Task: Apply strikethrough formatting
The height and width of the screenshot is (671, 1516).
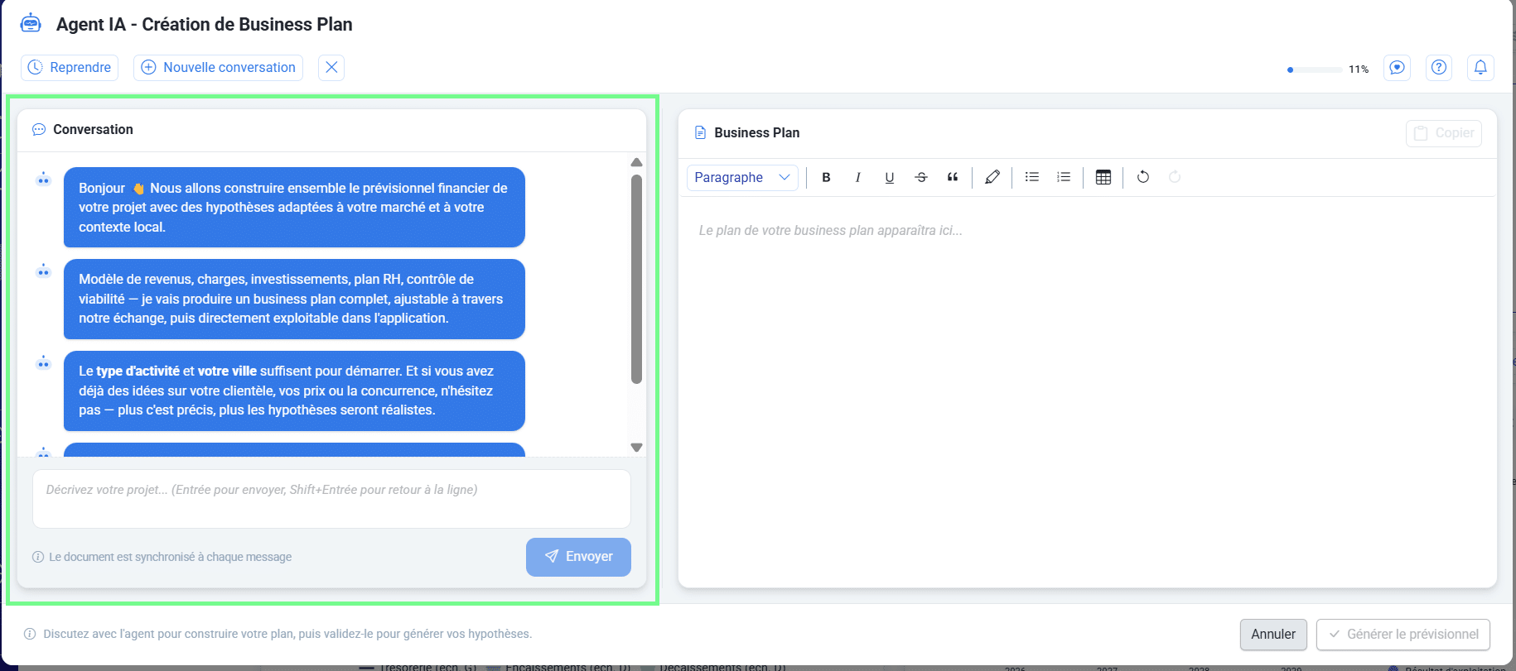Action: pyautogui.click(x=920, y=177)
